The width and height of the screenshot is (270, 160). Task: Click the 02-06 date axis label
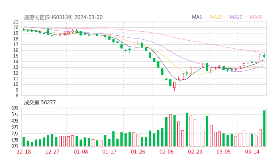pos(166,152)
